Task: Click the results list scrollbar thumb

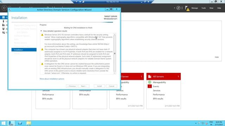Action: pyautogui.click(x=115, y=54)
